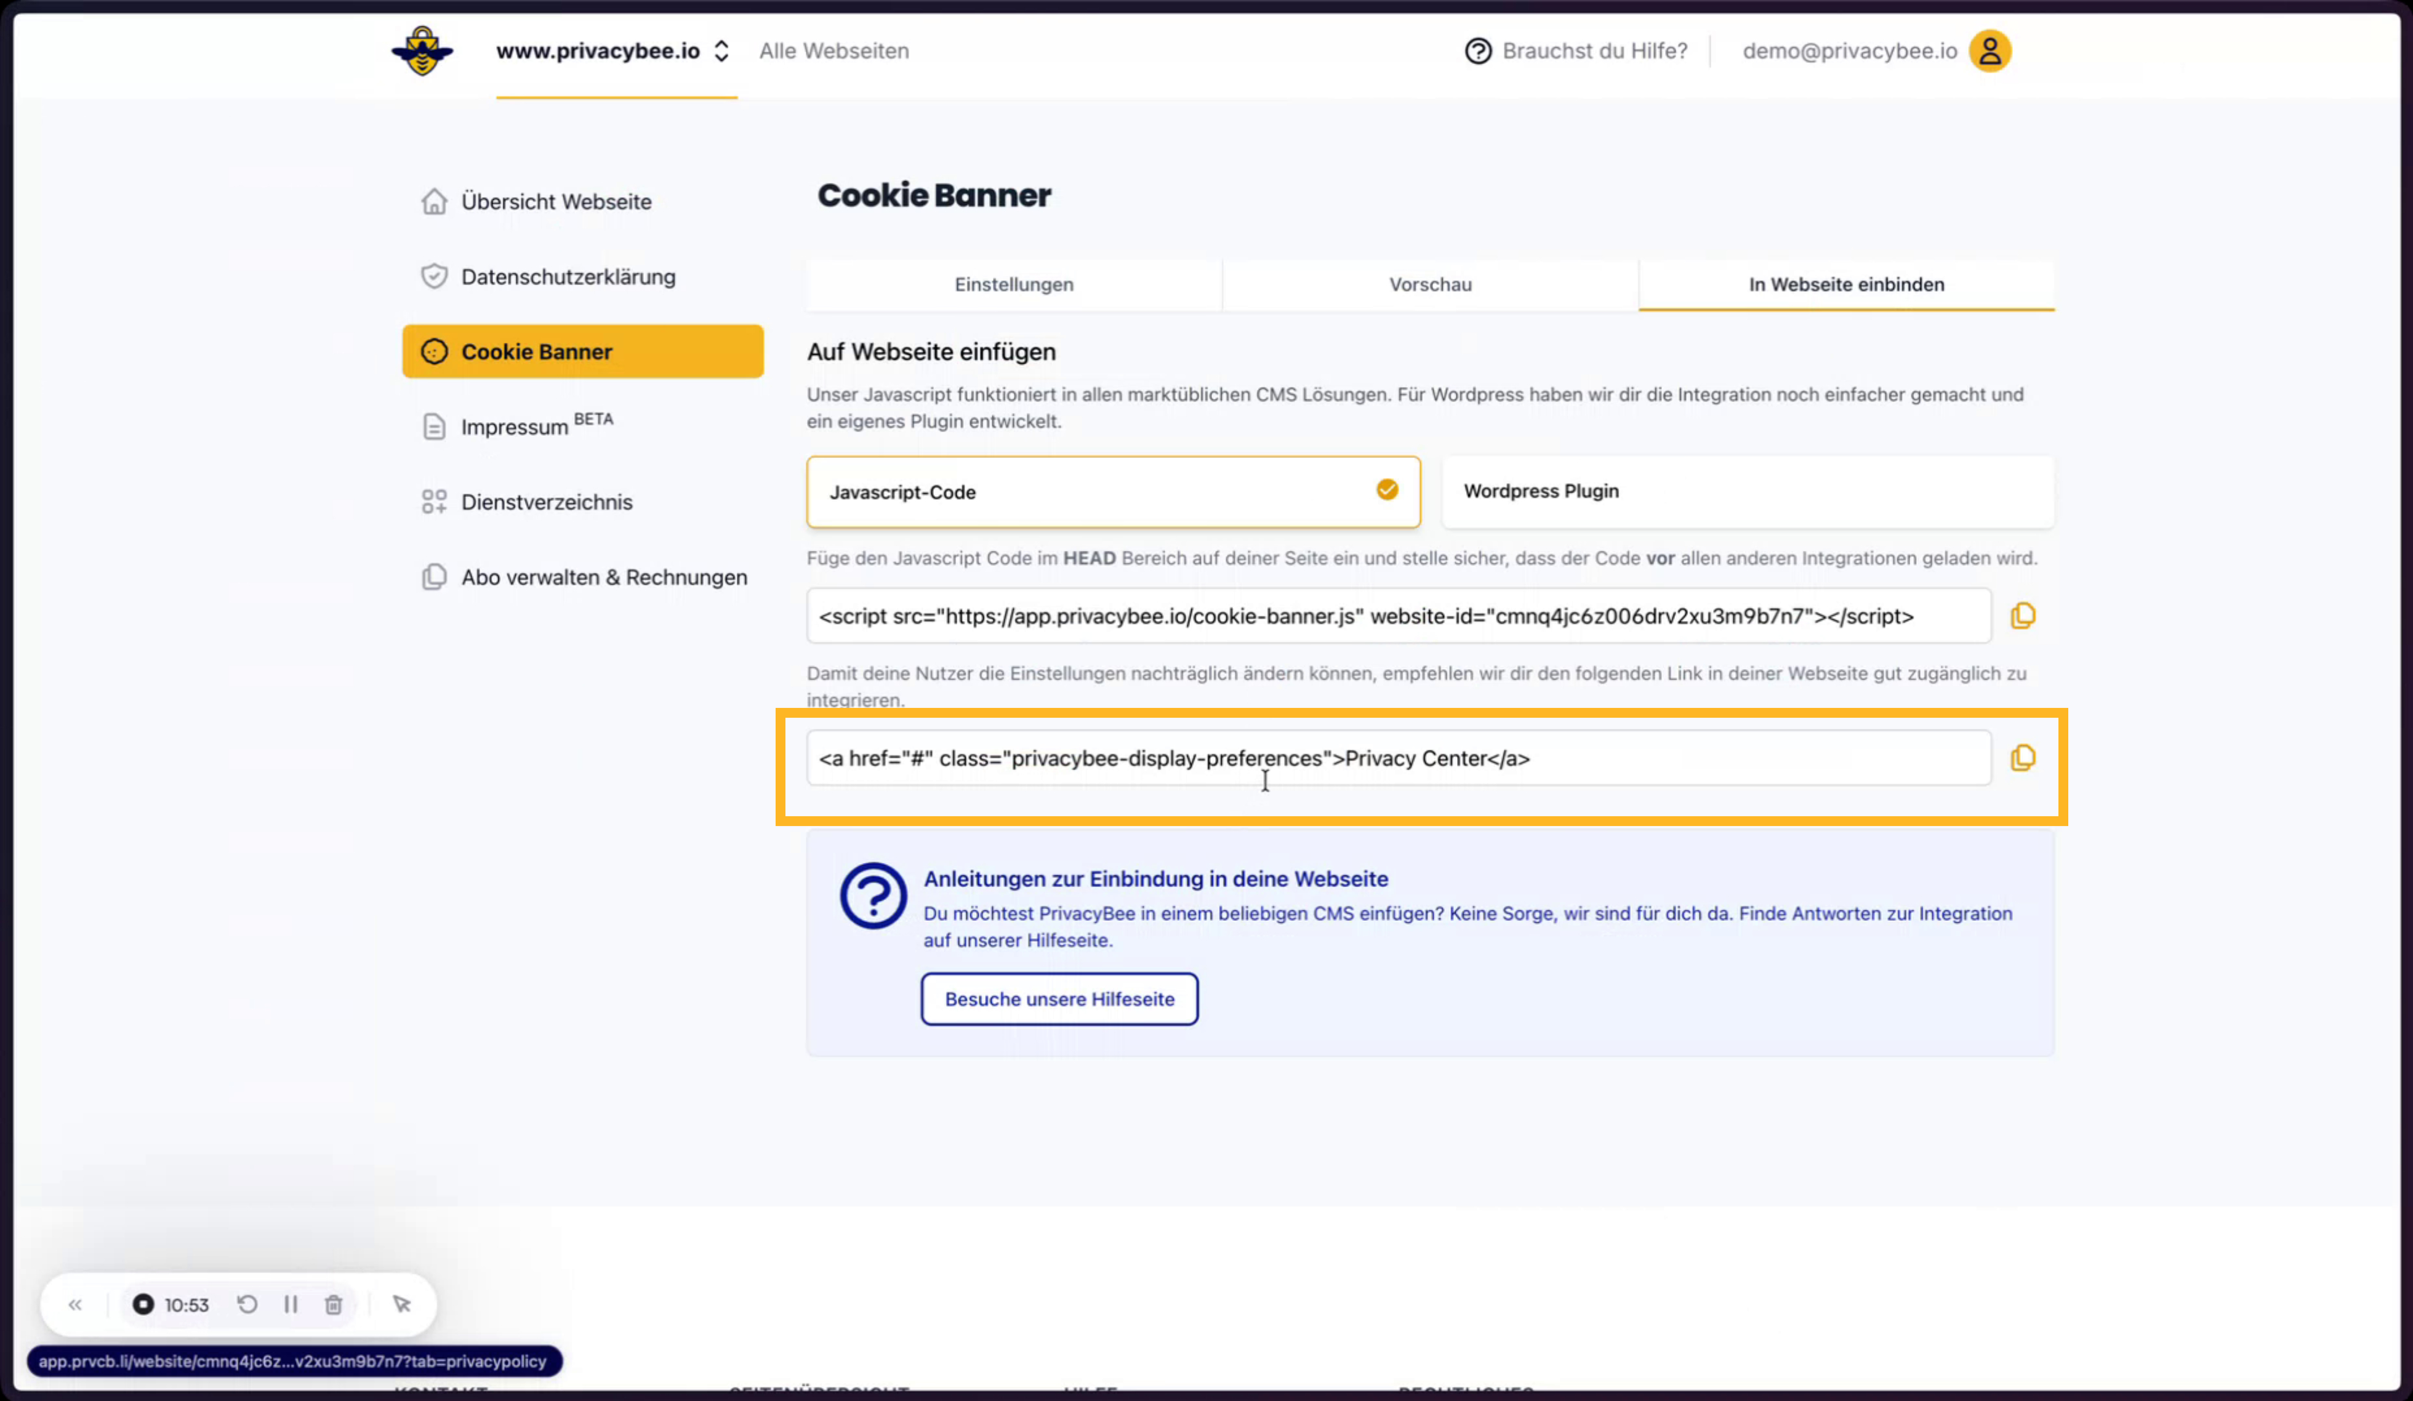Collapse recording toolbar with double chevron
Screen dimensions: 2413x1401
[x=76, y=1304]
